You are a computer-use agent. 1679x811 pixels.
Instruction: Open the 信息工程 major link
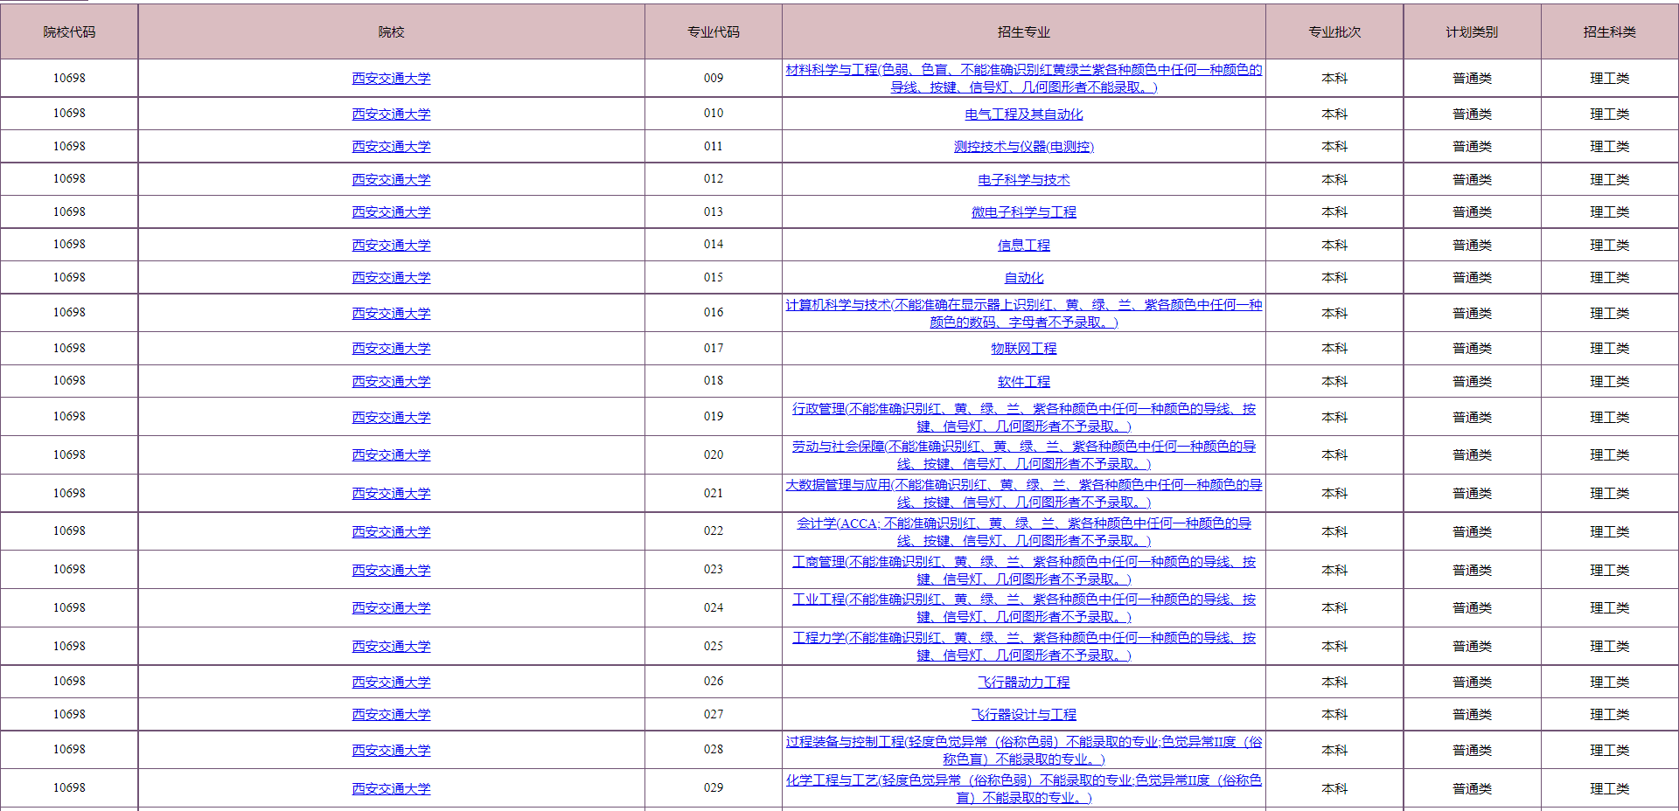[x=1023, y=246]
